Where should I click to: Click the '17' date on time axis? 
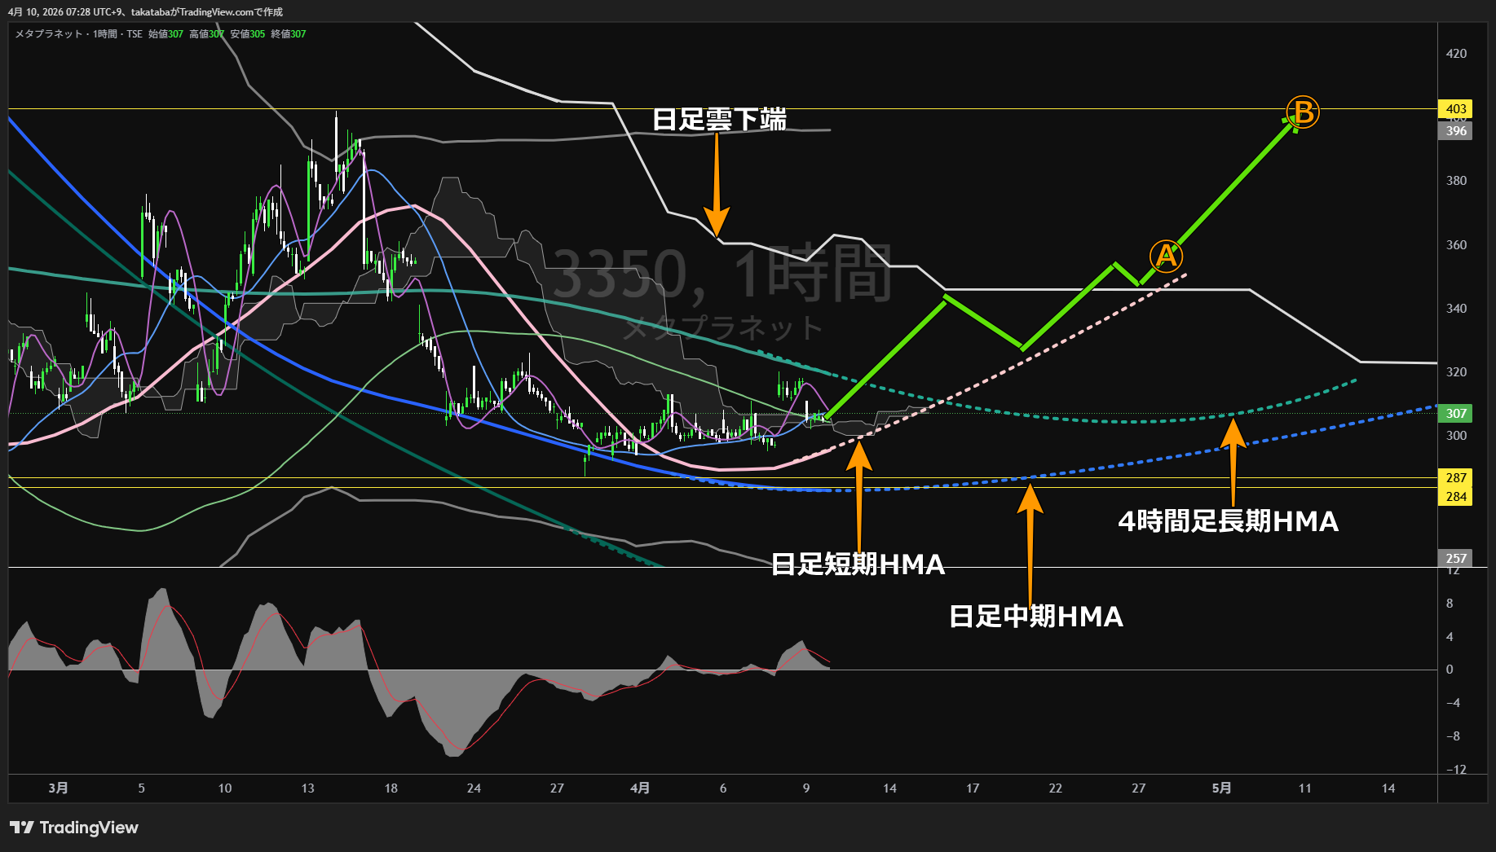973,788
